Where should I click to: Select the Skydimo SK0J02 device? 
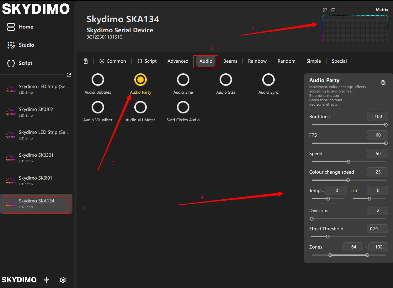[x=36, y=112]
